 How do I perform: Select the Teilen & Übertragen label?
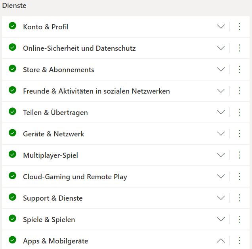point(55,113)
